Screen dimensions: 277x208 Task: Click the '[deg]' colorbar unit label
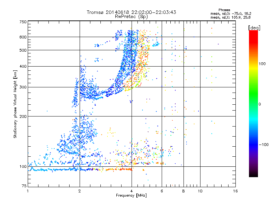tap(254, 28)
